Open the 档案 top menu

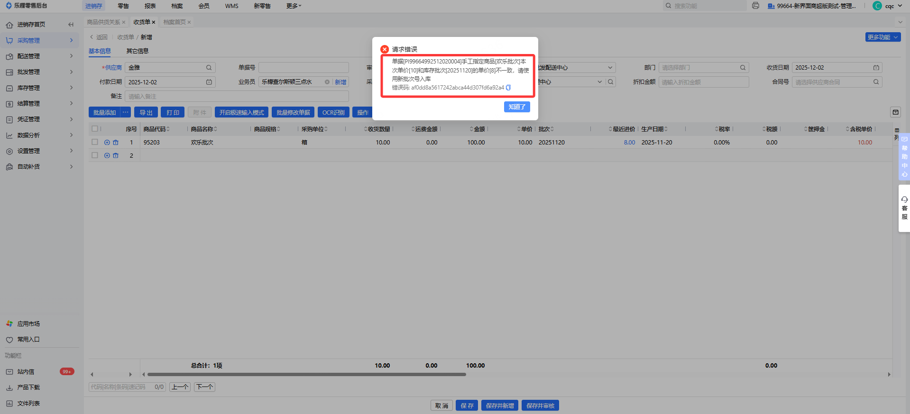[177, 6]
